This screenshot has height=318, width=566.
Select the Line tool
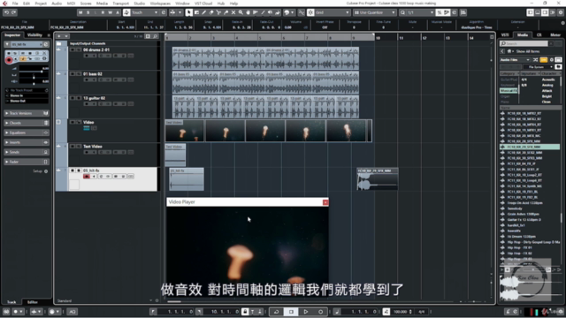(263, 12)
